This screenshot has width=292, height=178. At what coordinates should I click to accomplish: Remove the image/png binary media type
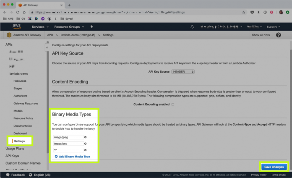coord(86,143)
